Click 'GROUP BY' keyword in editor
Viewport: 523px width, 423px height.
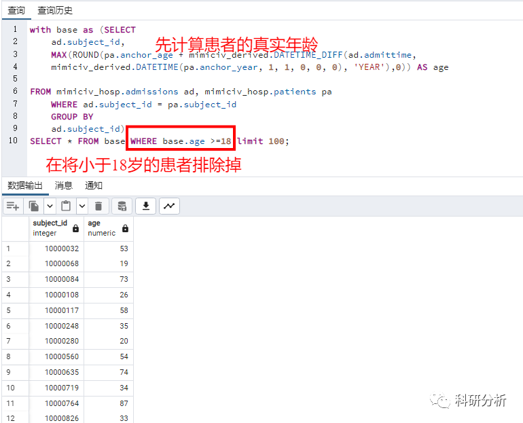[72, 117]
